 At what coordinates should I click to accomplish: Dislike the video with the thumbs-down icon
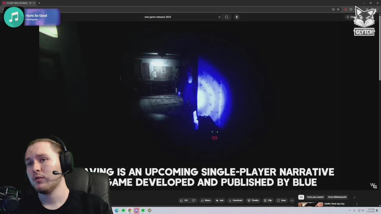pyautogui.click(x=193, y=200)
